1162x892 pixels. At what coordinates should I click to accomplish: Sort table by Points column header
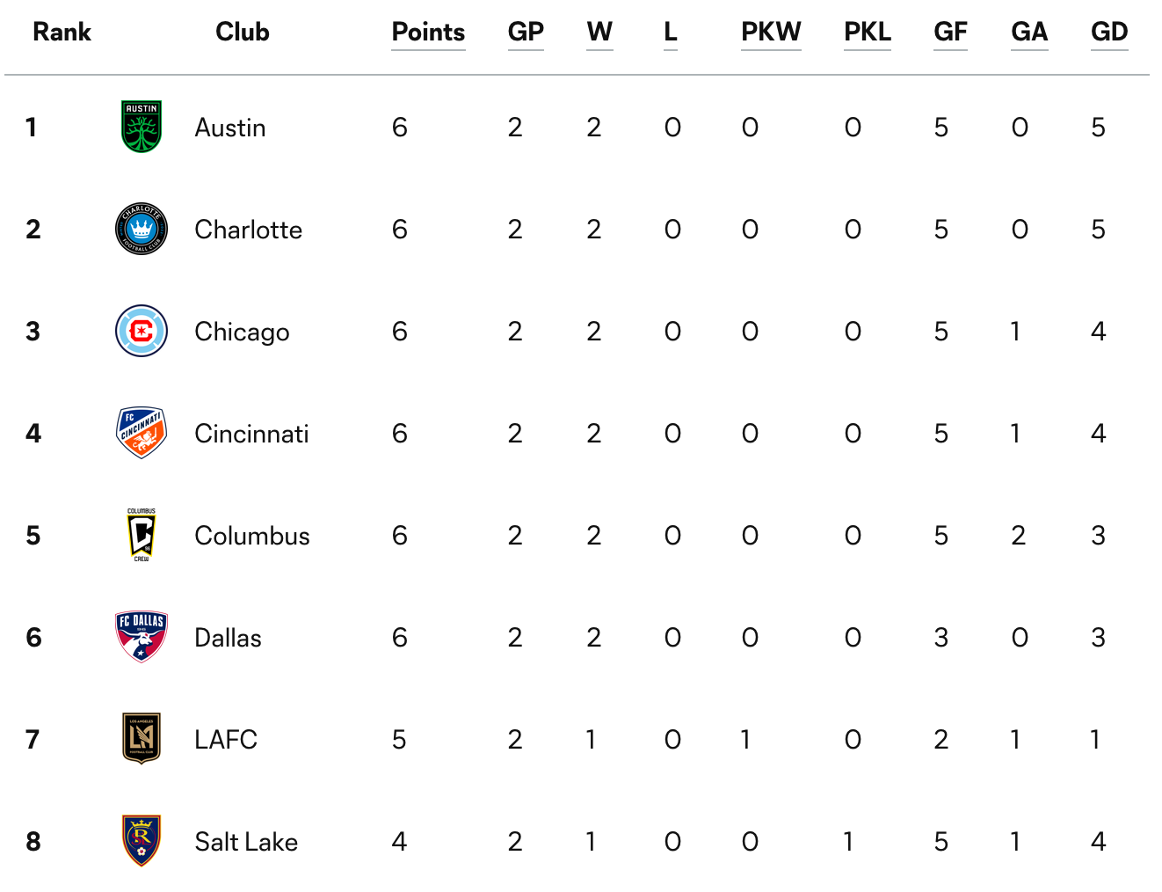click(428, 33)
